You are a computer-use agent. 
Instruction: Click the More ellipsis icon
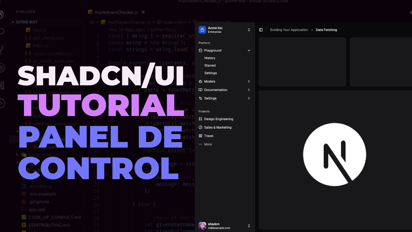tap(201, 144)
